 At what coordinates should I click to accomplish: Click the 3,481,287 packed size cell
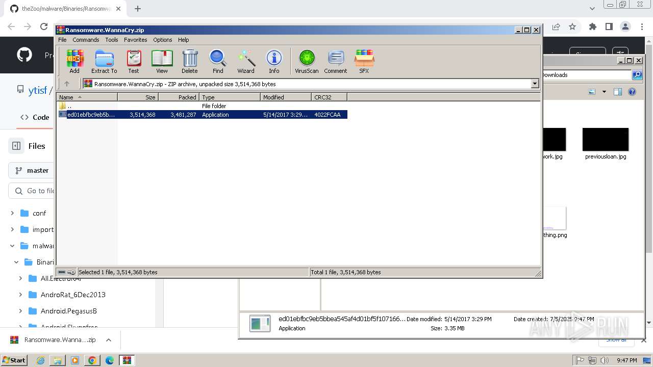point(183,115)
